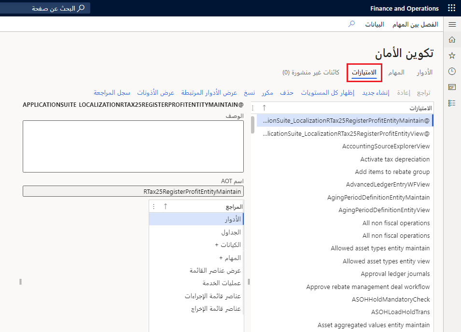Click the تراجع button
The height and width of the screenshot is (332, 461).
pos(423,93)
